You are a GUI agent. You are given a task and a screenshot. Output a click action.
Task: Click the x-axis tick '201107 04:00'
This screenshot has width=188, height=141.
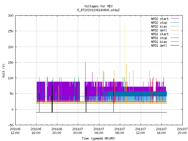[x=99, y=131]
